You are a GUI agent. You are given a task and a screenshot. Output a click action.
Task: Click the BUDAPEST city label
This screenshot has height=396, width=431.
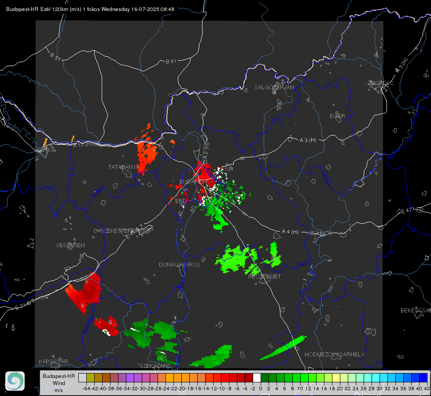point(193,182)
